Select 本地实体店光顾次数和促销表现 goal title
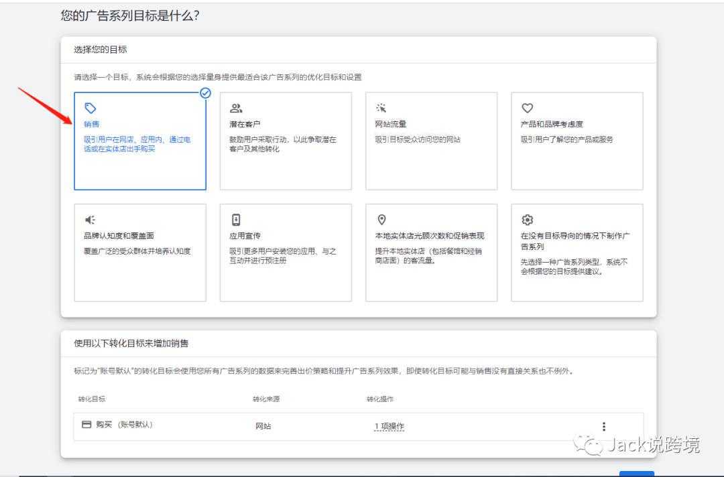 click(x=430, y=236)
